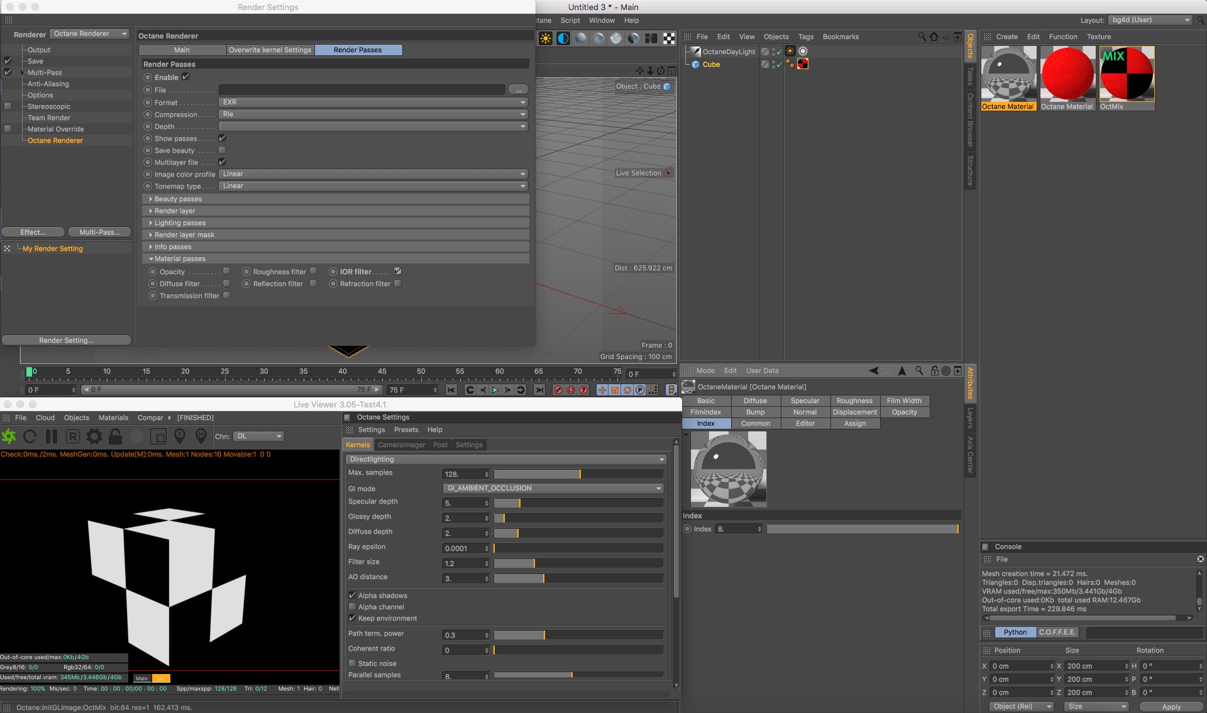Expand the Beauty passes section
Viewport: 1207px width, 713px height.
pyautogui.click(x=178, y=199)
